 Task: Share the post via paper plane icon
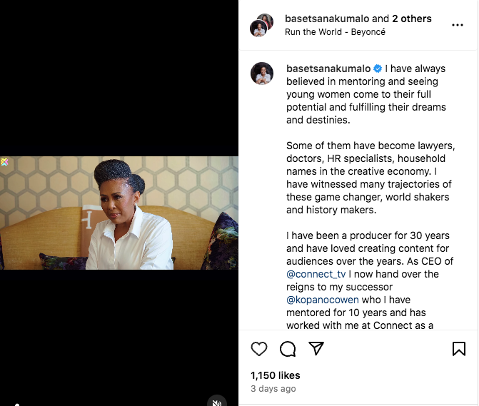click(316, 349)
